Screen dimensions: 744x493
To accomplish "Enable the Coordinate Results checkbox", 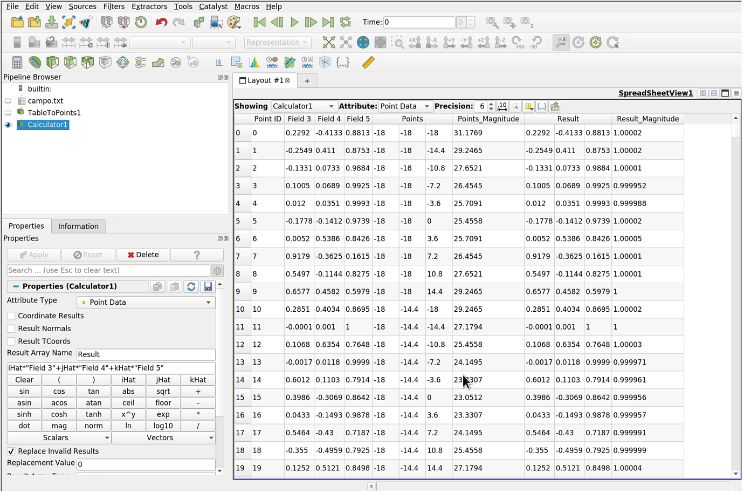I will pos(10,316).
